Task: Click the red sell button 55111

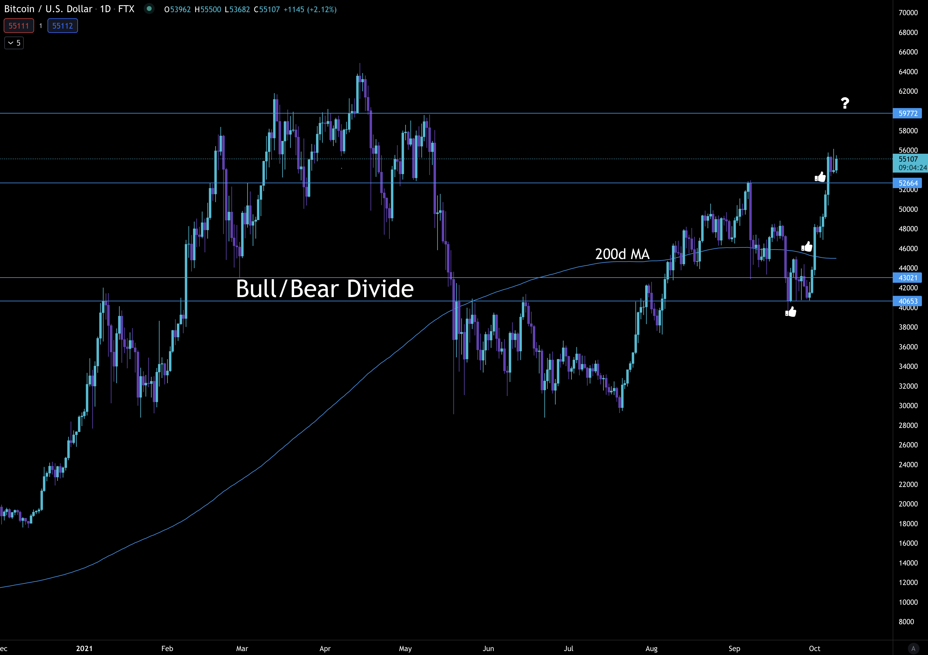Action: (x=19, y=26)
